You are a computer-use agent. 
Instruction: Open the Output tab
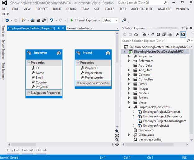41,150
